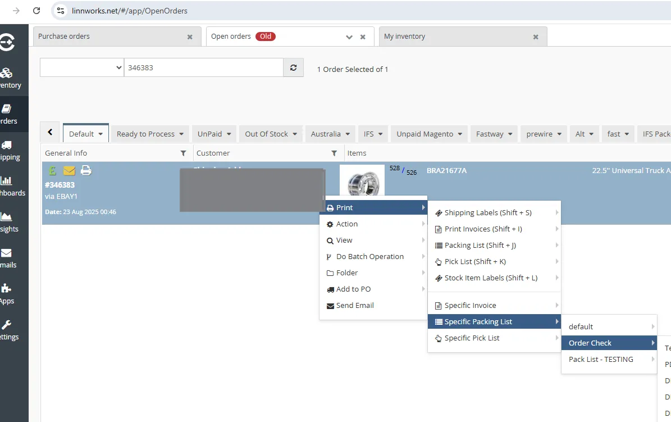Select Do Batch Operation menu item
Viewport: 671px width, 422px height.
[x=373, y=257]
